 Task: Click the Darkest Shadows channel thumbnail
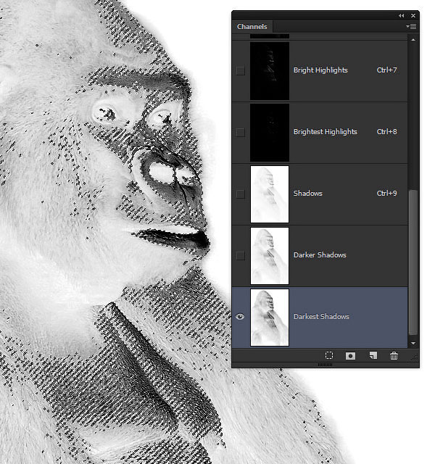click(270, 318)
